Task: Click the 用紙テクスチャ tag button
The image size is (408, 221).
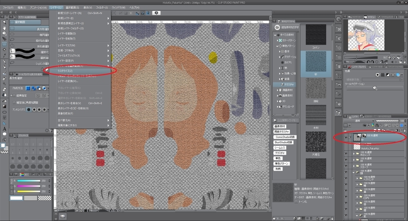Action: [x=282, y=131]
